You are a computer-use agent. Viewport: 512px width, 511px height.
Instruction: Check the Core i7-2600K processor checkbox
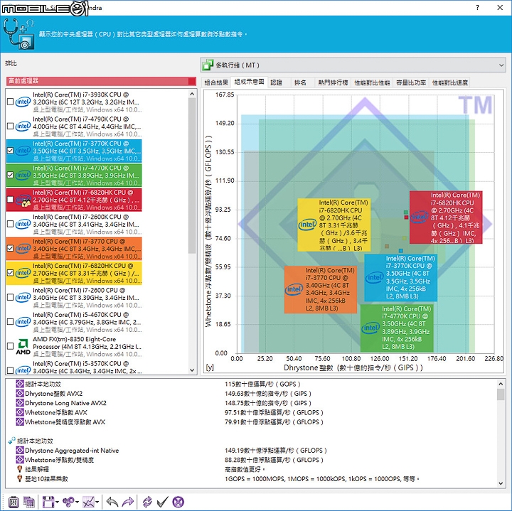pyautogui.click(x=10, y=224)
